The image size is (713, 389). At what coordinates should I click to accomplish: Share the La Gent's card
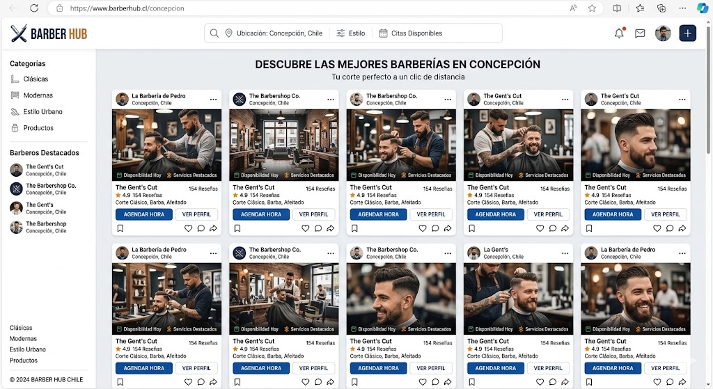[x=565, y=382]
